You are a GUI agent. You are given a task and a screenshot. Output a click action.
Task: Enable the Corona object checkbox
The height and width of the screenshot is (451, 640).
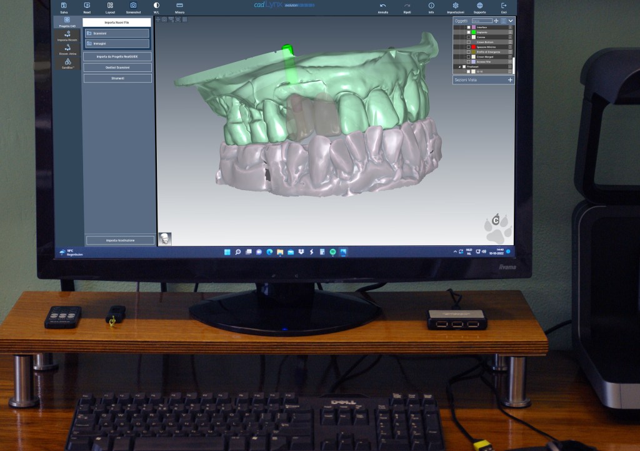[x=469, y=38]
